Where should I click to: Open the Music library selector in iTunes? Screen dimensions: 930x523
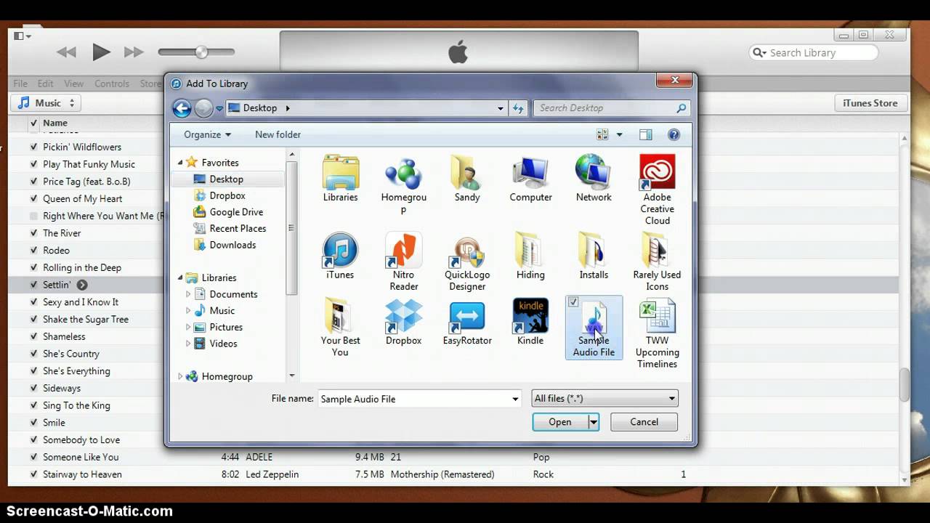click(x=46, y=103)
